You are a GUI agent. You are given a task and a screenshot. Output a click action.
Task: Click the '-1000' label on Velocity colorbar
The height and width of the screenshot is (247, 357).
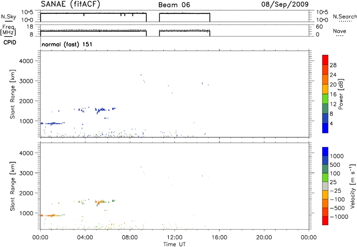click(339, 217)
